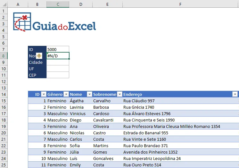Select the surname cell Martins
Image resolution: width=239 pixels, height=168 pixels.
coord(107,146)
